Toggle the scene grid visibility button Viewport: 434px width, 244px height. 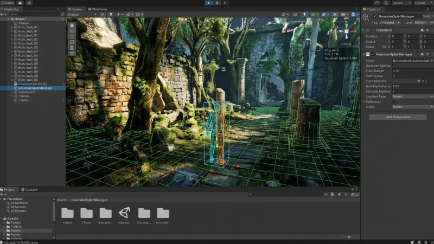coord(335,15)
